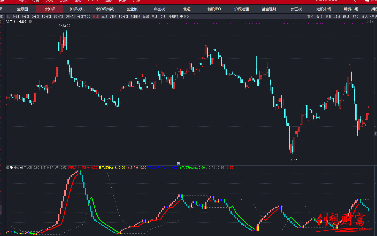
Task: Select the 5秒 period
Action: (x=163, y=17)
